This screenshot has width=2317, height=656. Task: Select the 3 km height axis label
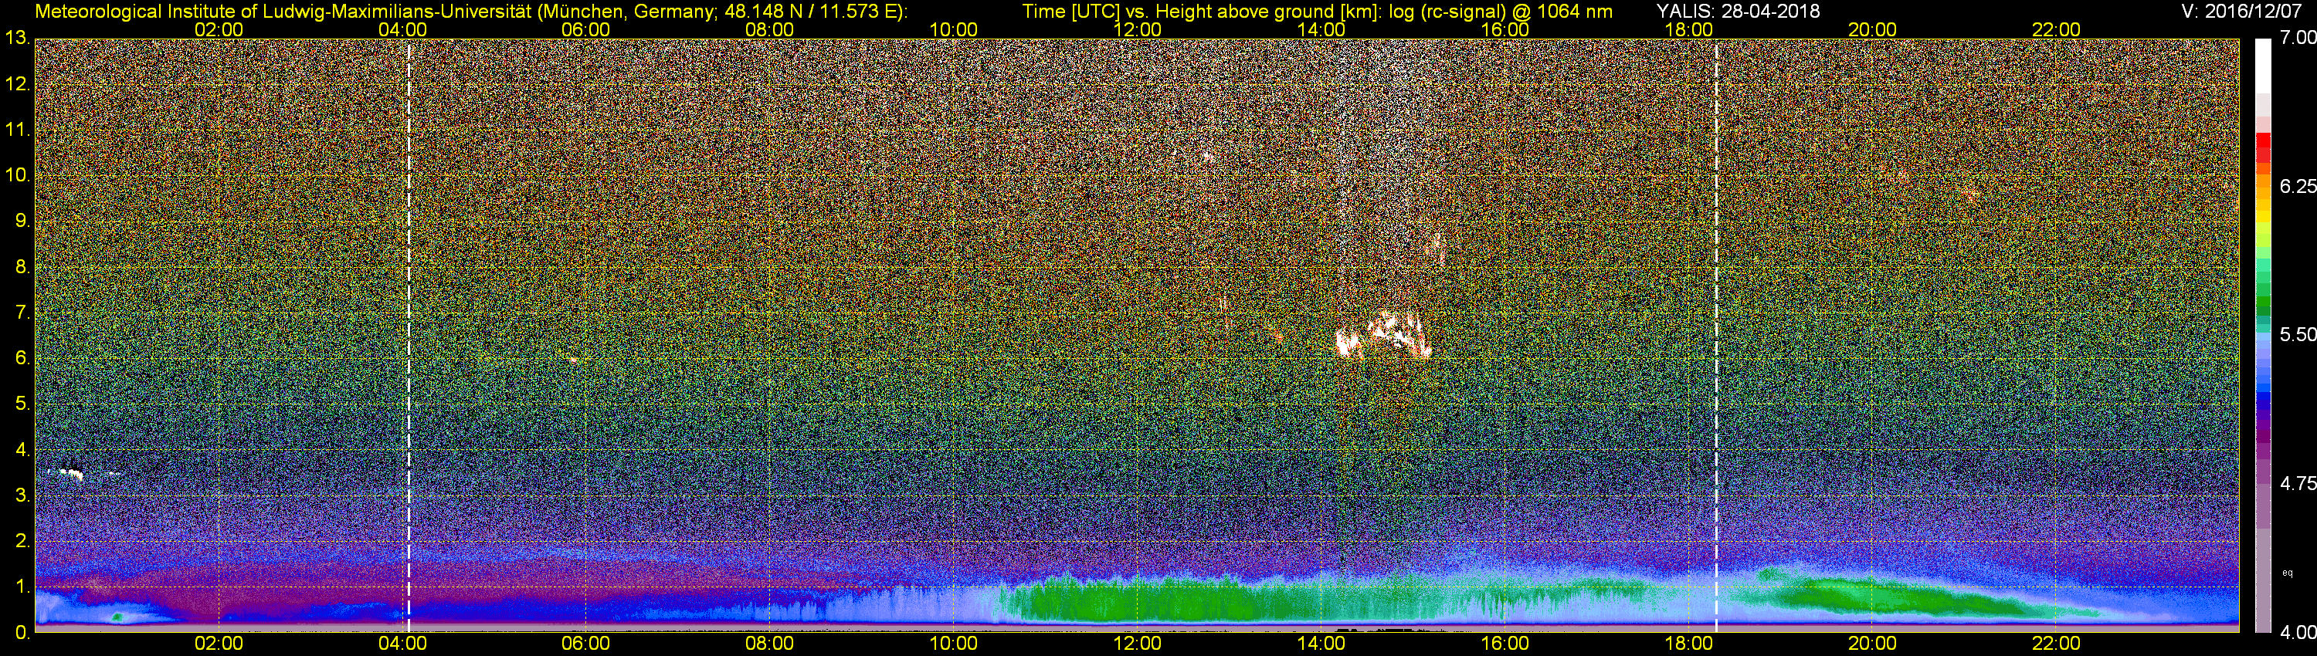click(x=22, y=495)
